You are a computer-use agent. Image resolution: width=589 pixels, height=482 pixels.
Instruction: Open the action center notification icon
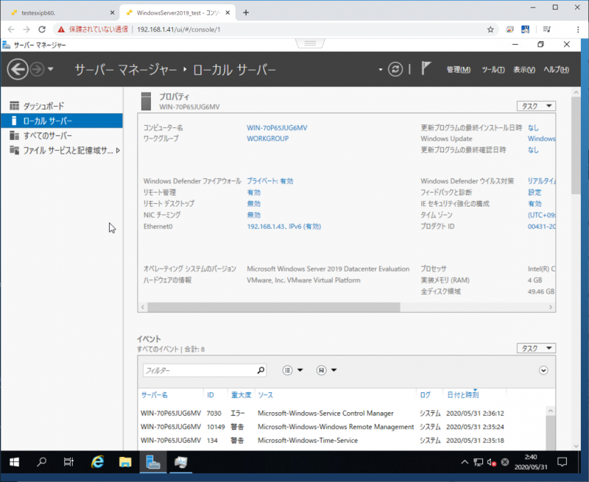tap(562, 461)
